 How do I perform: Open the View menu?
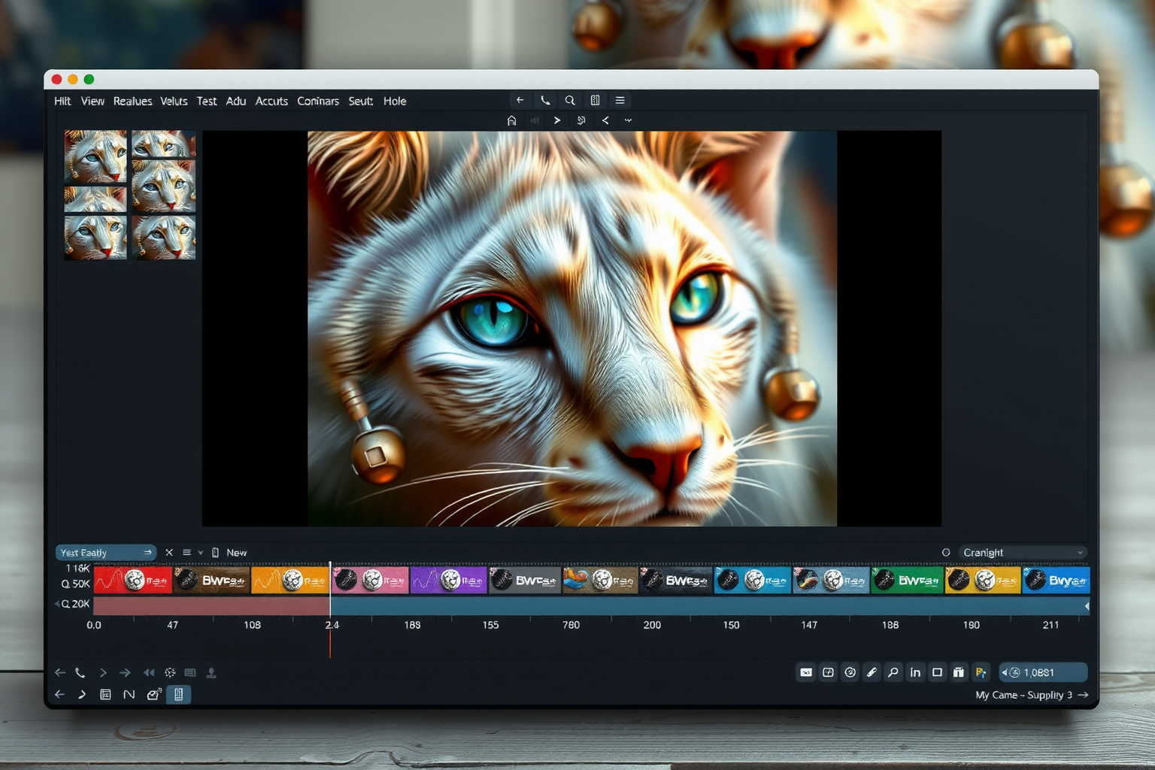point(92,102)
